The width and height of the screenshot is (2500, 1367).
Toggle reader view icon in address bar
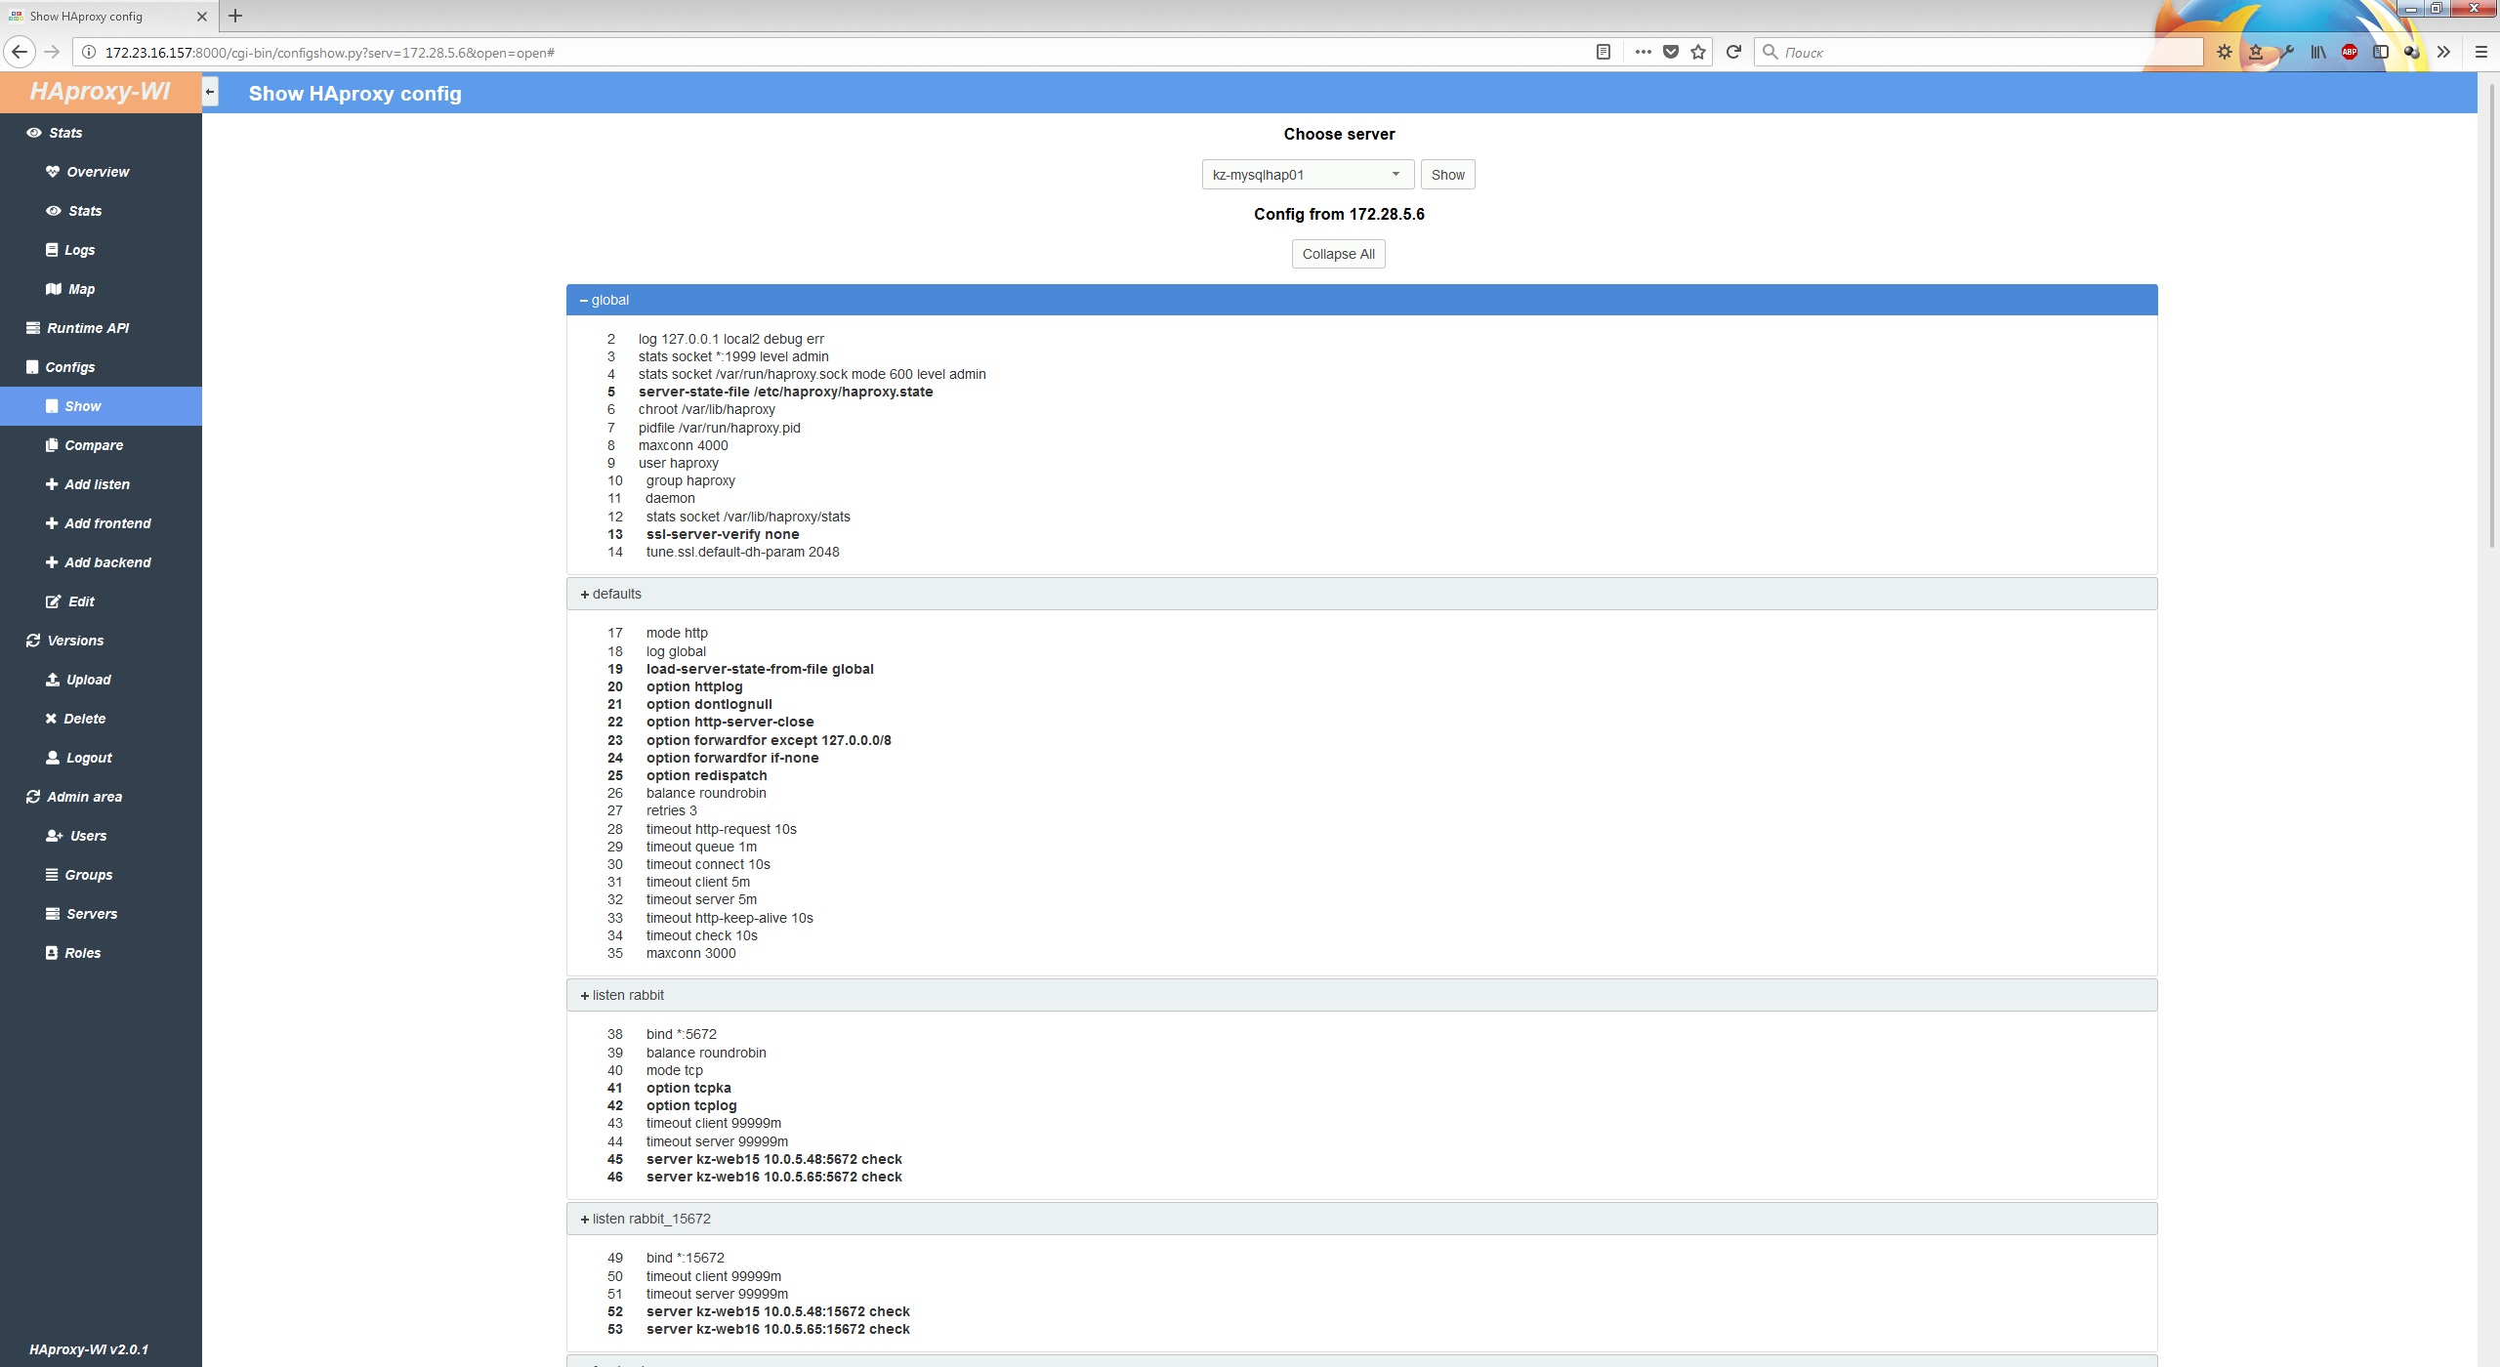(x=1603, y=52)
